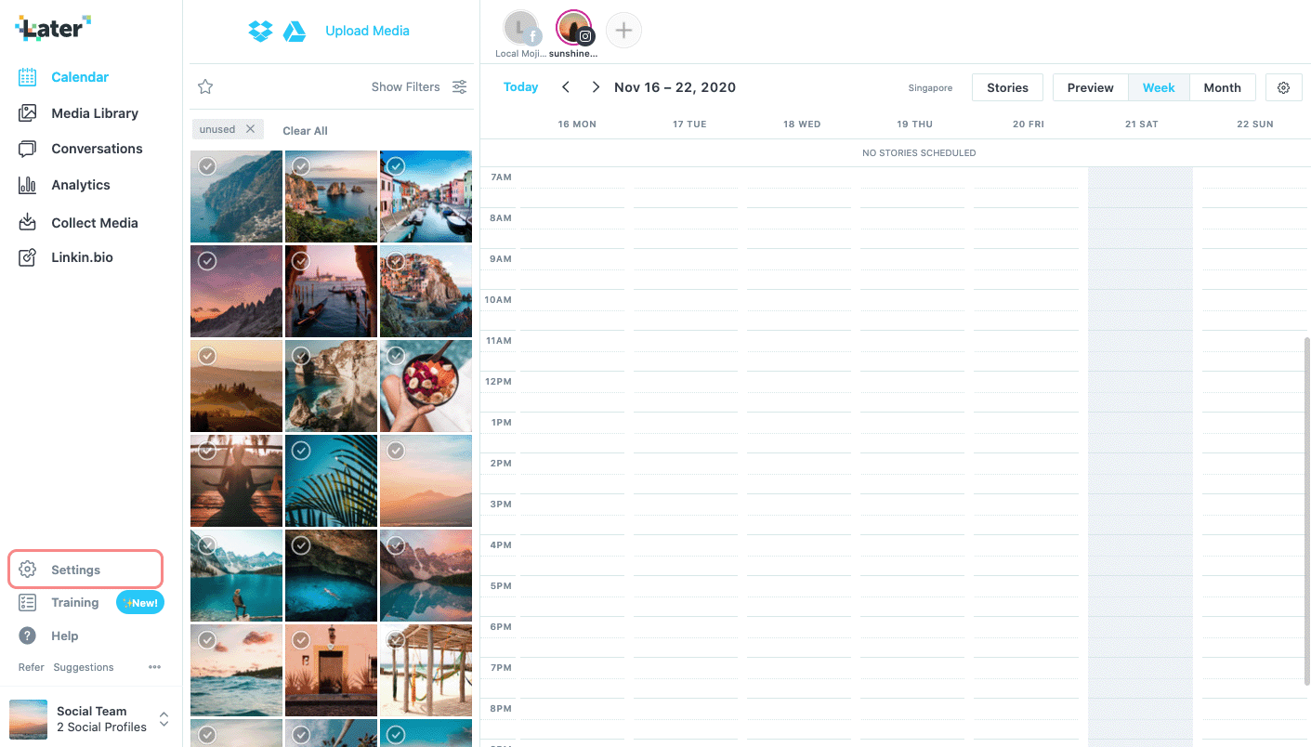
Task: Open the hilltop village coast thumbnail
Action: pos(426,291)
